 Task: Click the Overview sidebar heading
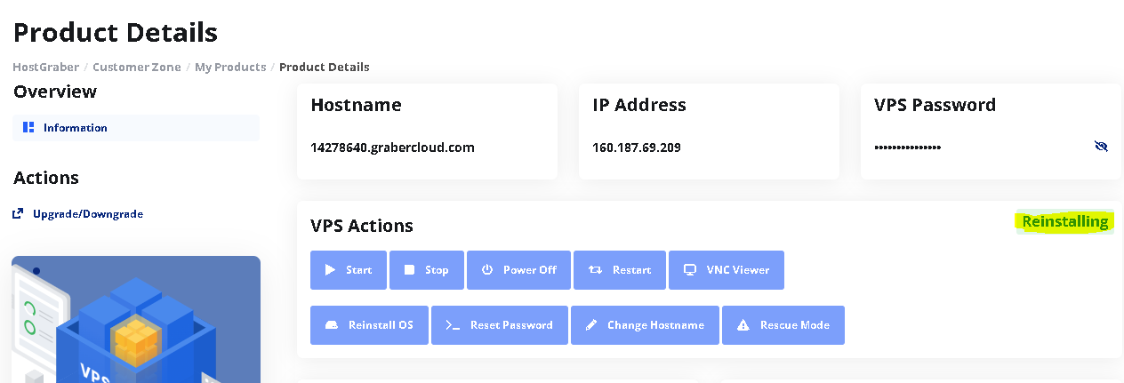[x=55, y=92]
